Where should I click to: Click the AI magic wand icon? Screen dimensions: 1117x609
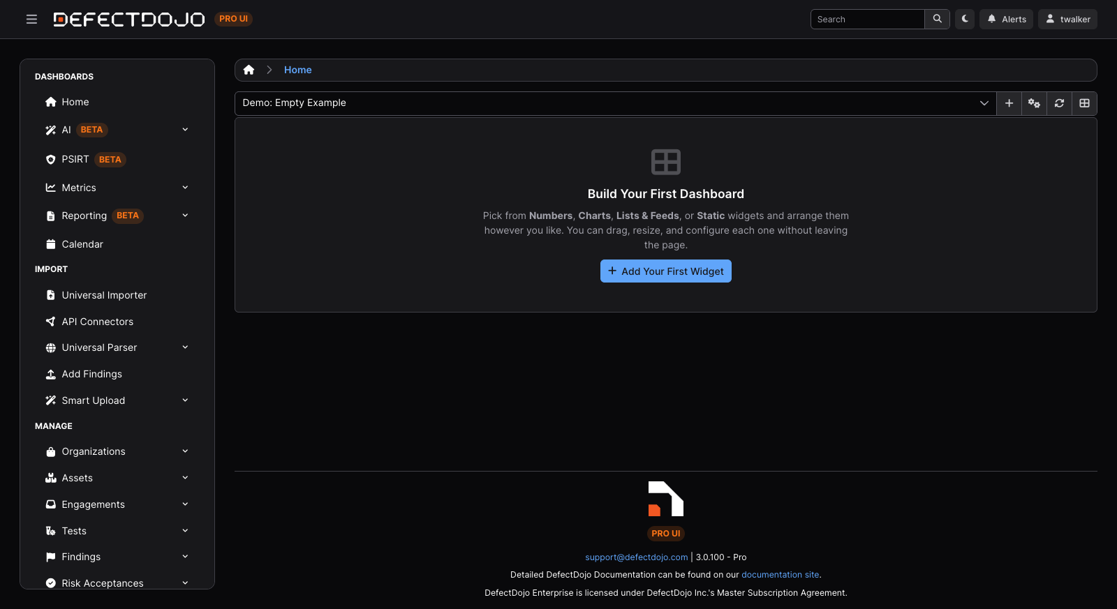tap(50, 130)
